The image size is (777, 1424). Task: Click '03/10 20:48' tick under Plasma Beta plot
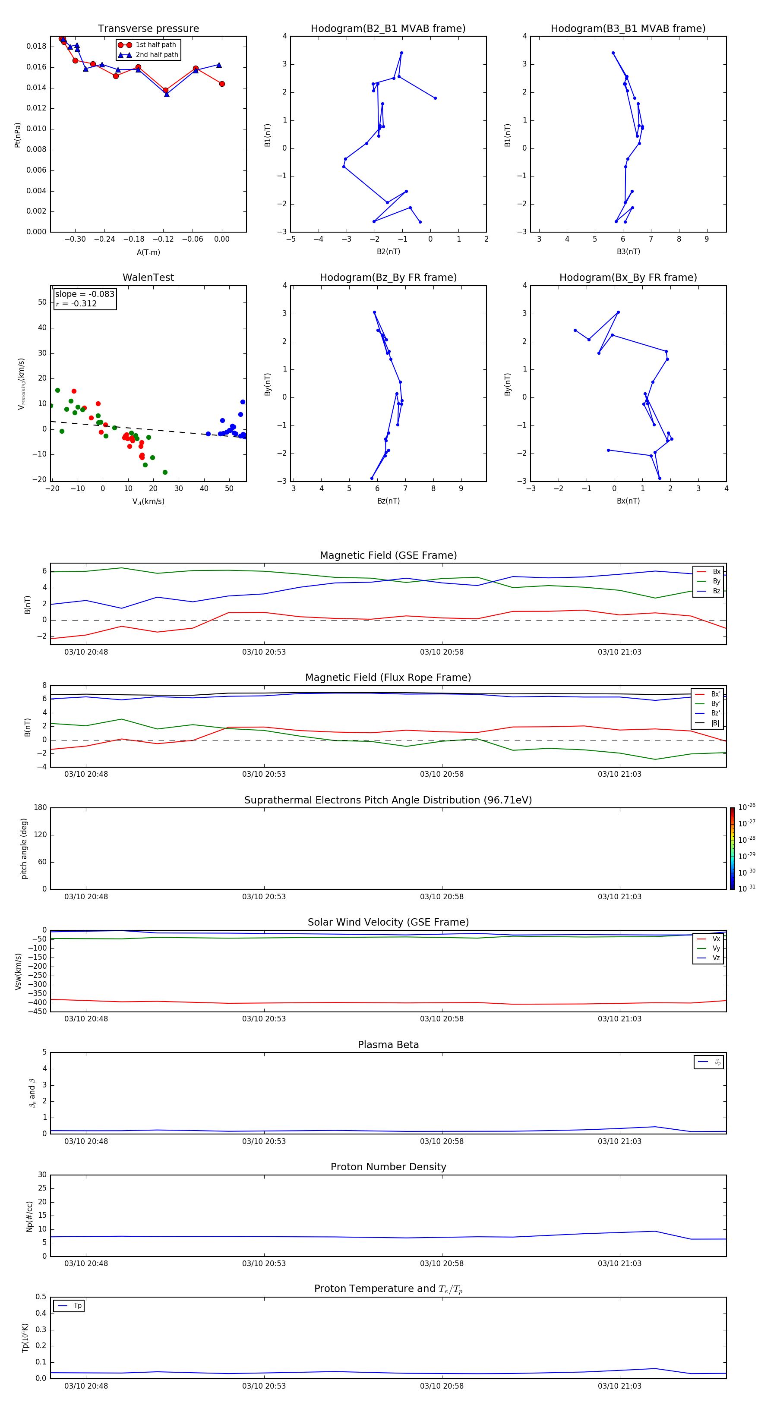[x=86, y=1141]
